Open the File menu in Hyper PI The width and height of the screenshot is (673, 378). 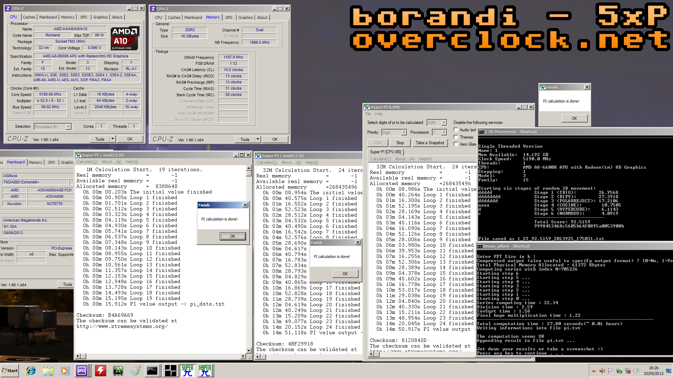pyautogui.click(x=368, y=114)
